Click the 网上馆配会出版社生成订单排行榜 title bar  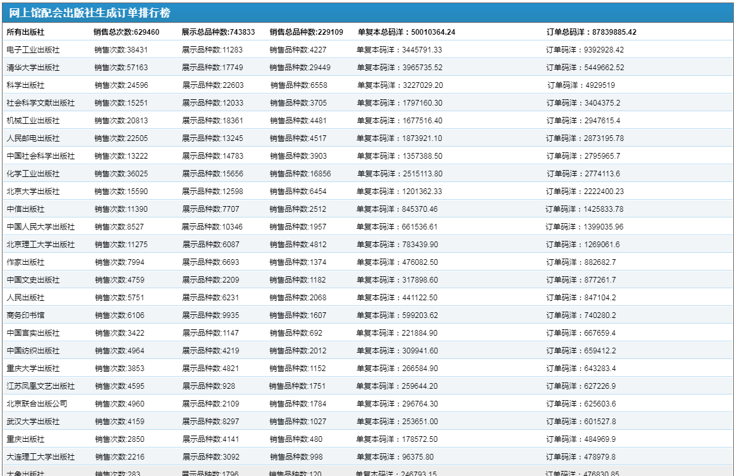89,13
